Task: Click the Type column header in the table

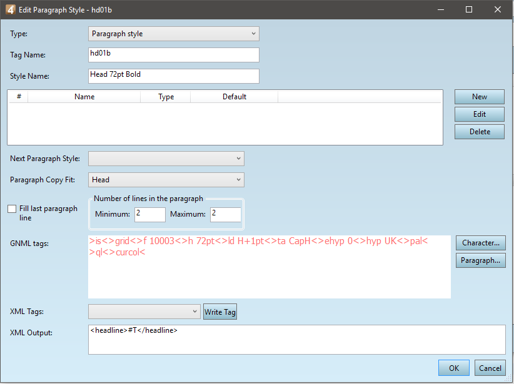Action: tap(166, 97)
